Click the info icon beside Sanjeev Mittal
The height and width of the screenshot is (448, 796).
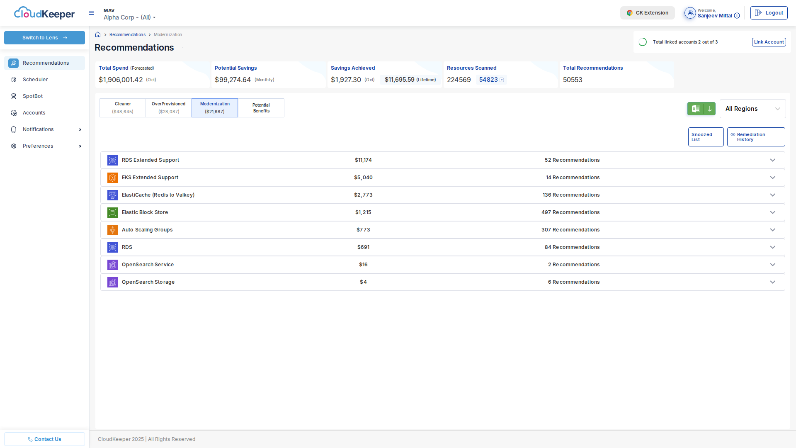pos(737,16)
